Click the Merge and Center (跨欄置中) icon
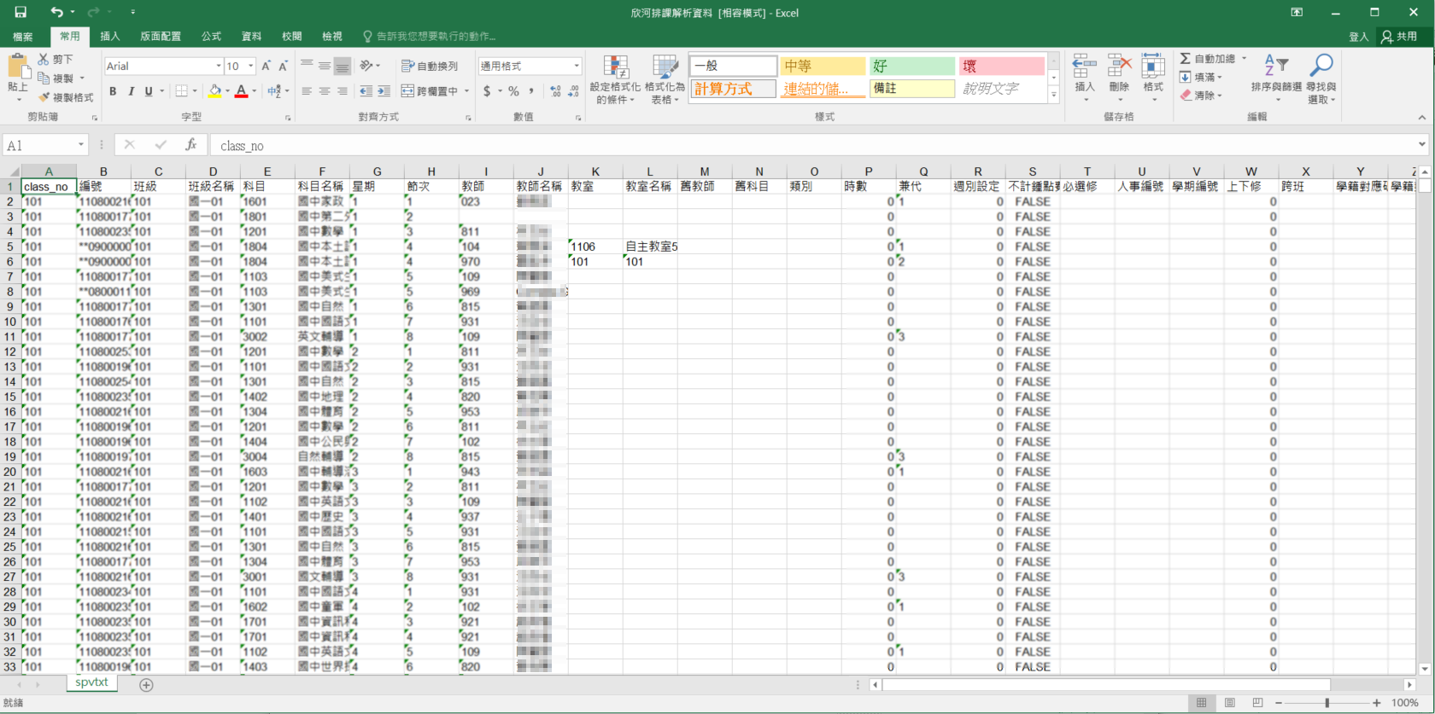The width and height of the screenshot is (1435, 714). tap(408, 91)
